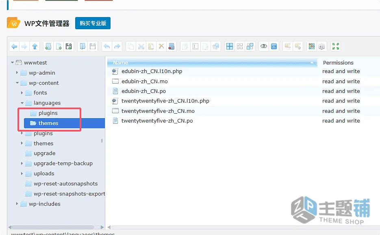Screen dimensions: 380x235
Task: Click the 购买专业版 button
Action: coord(93,23)
